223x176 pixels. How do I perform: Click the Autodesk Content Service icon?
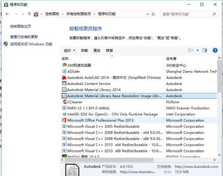click(64, 84)
